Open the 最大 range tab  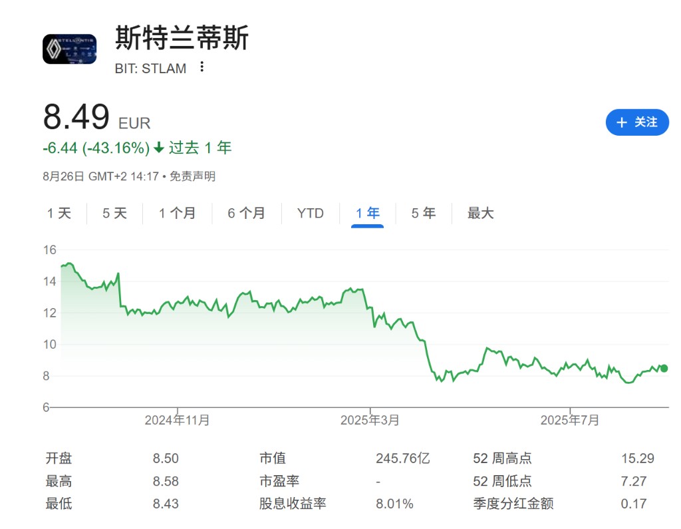[x=480, y=214]
